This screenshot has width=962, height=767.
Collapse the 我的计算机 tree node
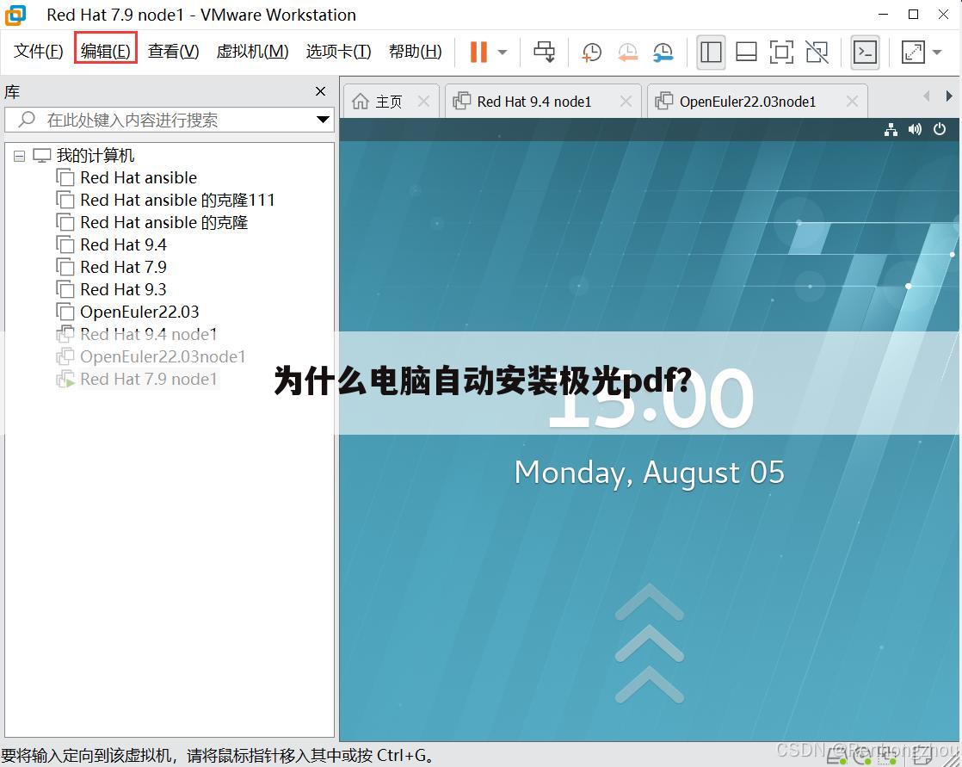point(20,156)
